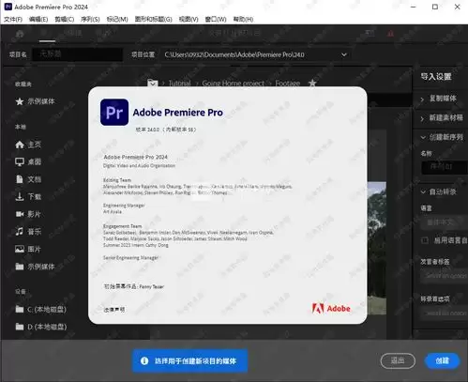This screenshot has width=468, height=382.
Task: Click the sequence 名称 input field
Action: [x=445, y=167]
